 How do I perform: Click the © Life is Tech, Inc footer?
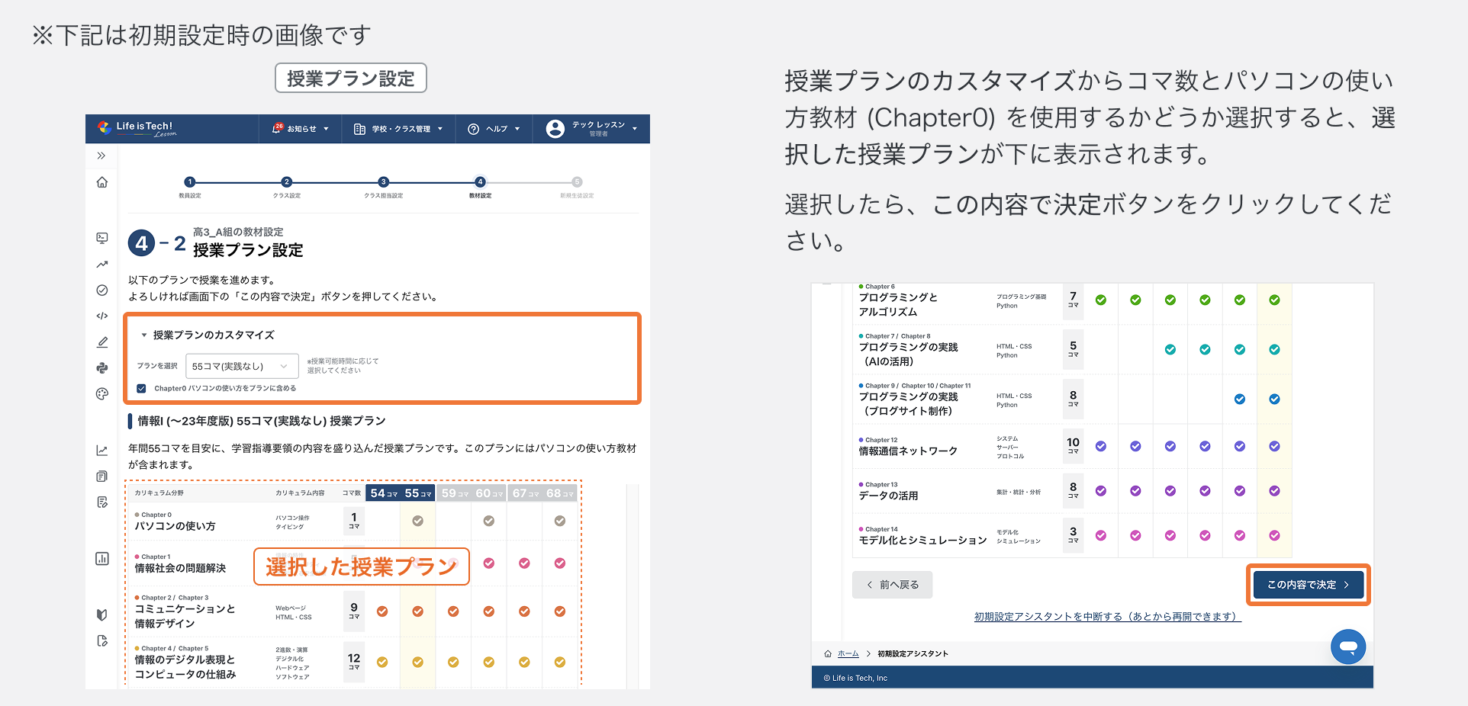click(x=855, y=678)
